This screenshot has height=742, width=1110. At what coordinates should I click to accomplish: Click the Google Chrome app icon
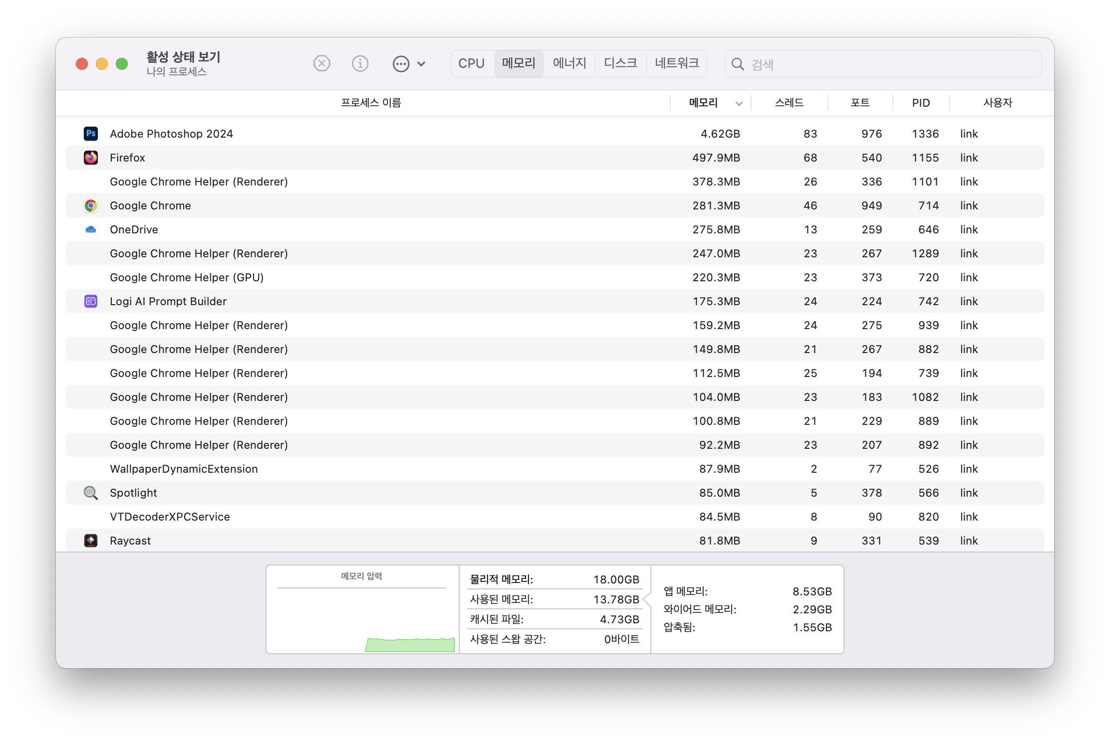(x=91, y=205)
